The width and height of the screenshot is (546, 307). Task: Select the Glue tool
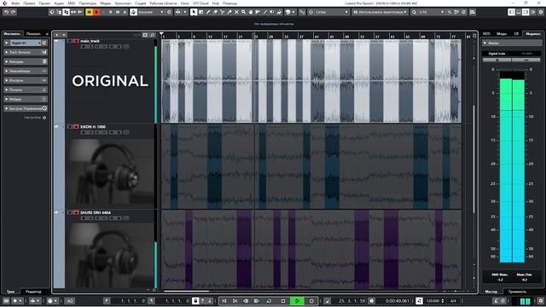(x=229, y=12)
